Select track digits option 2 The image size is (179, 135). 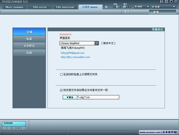(x=117, y=7)
